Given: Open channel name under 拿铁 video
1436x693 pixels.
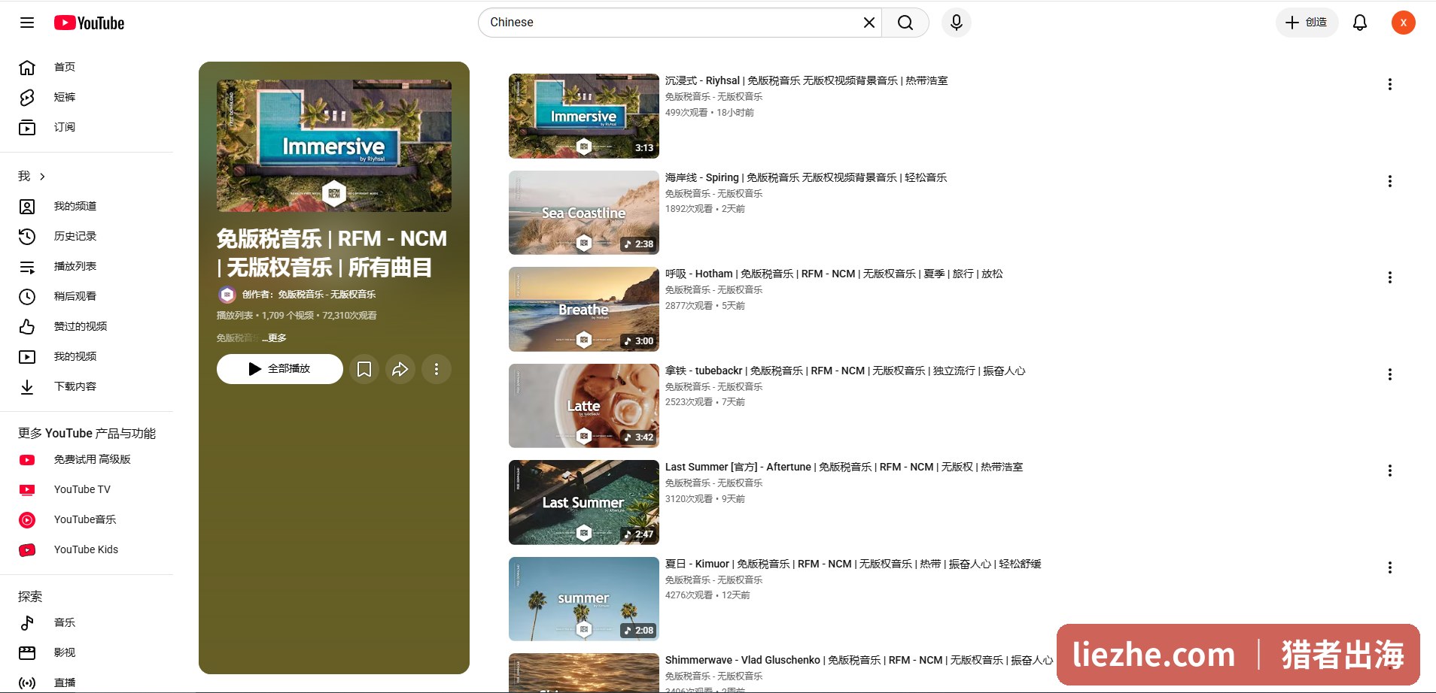Looking at the screenshot, I should pos(714,387).
